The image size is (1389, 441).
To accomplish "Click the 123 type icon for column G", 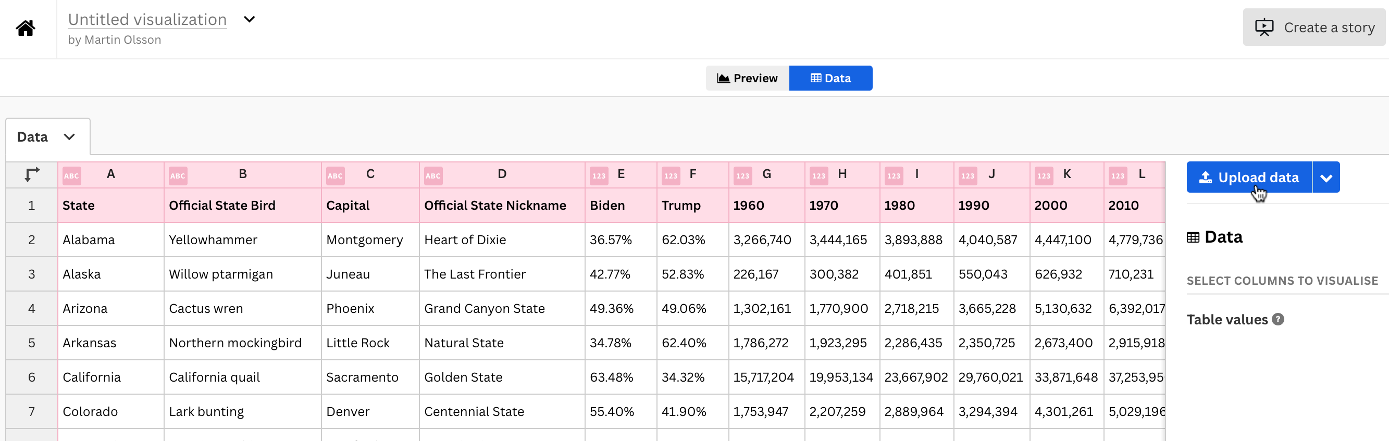I will pyautogui.click(x=742, y=176).
